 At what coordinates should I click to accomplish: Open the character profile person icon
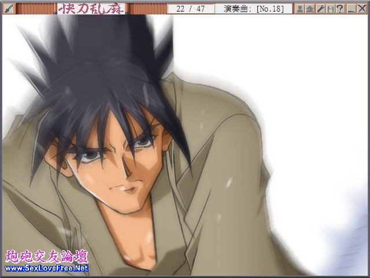tap(300, 9)
